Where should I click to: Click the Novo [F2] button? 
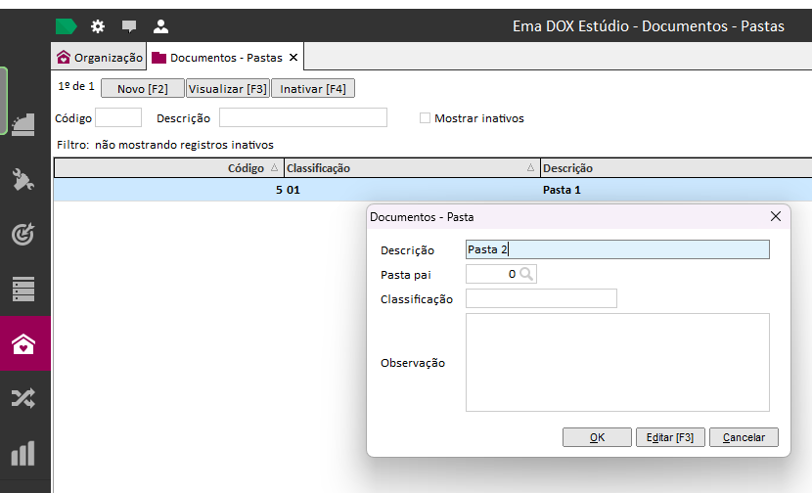click(143, 89)
